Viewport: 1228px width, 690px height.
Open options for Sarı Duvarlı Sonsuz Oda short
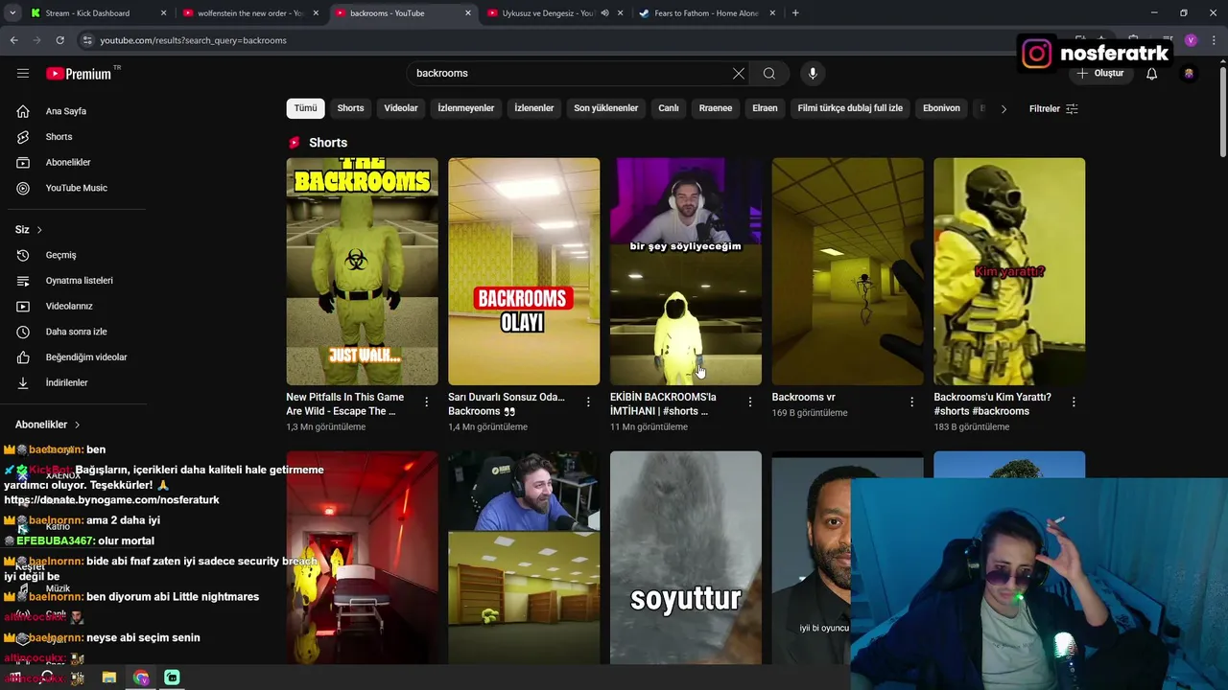coord(588,402)
